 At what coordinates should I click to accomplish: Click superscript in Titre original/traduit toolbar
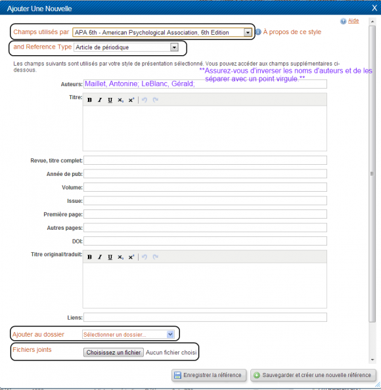(x=131, y=257)
